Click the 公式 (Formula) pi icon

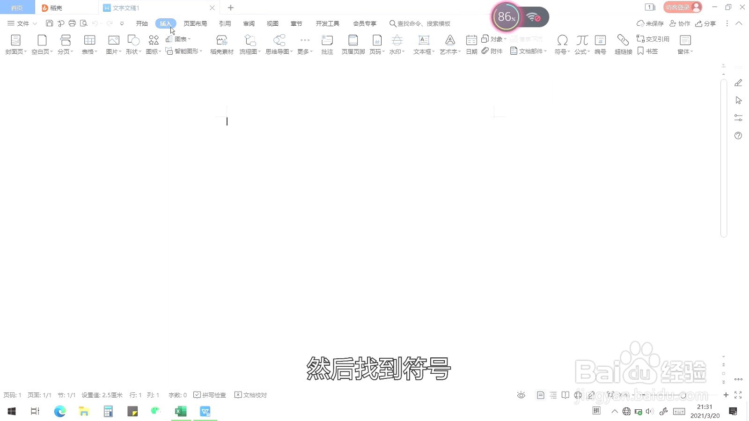click(582, 40)
